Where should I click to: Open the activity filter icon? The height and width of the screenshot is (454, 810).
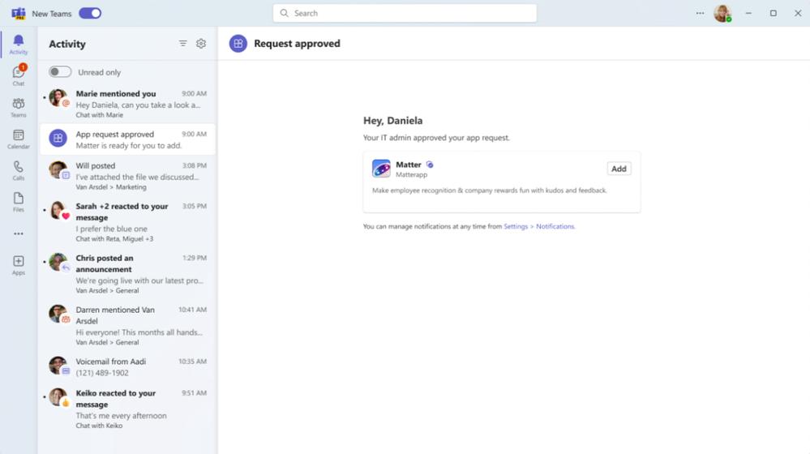[x=183, y=44]
